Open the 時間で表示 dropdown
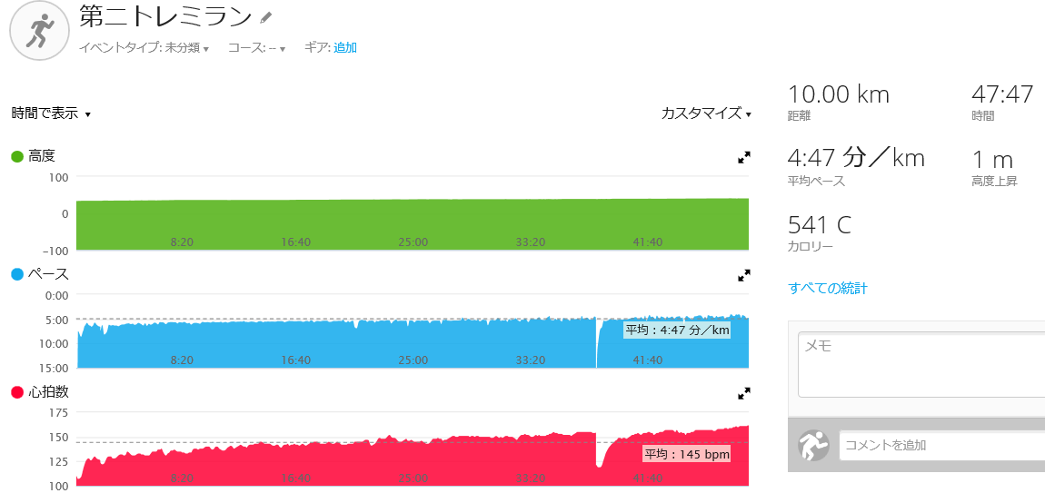 pos(51,113)
